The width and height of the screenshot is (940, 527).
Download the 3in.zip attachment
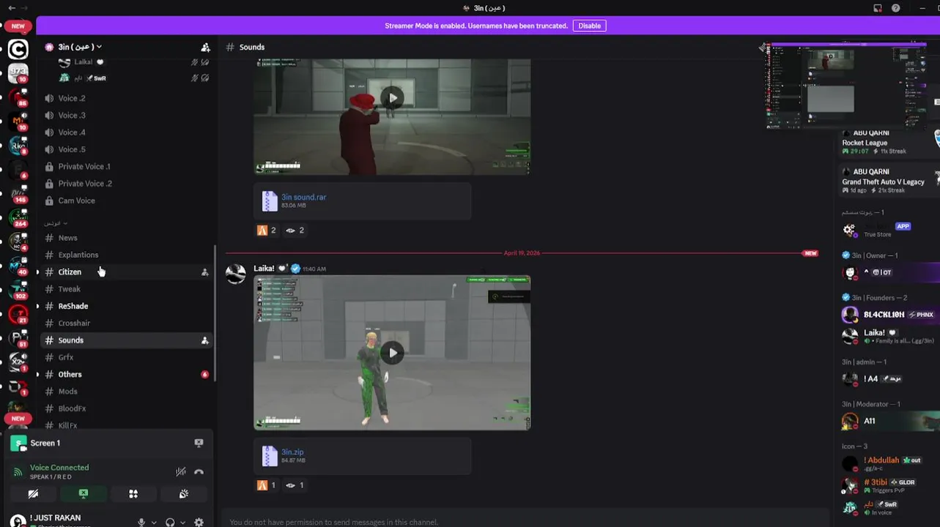(292, 452)
